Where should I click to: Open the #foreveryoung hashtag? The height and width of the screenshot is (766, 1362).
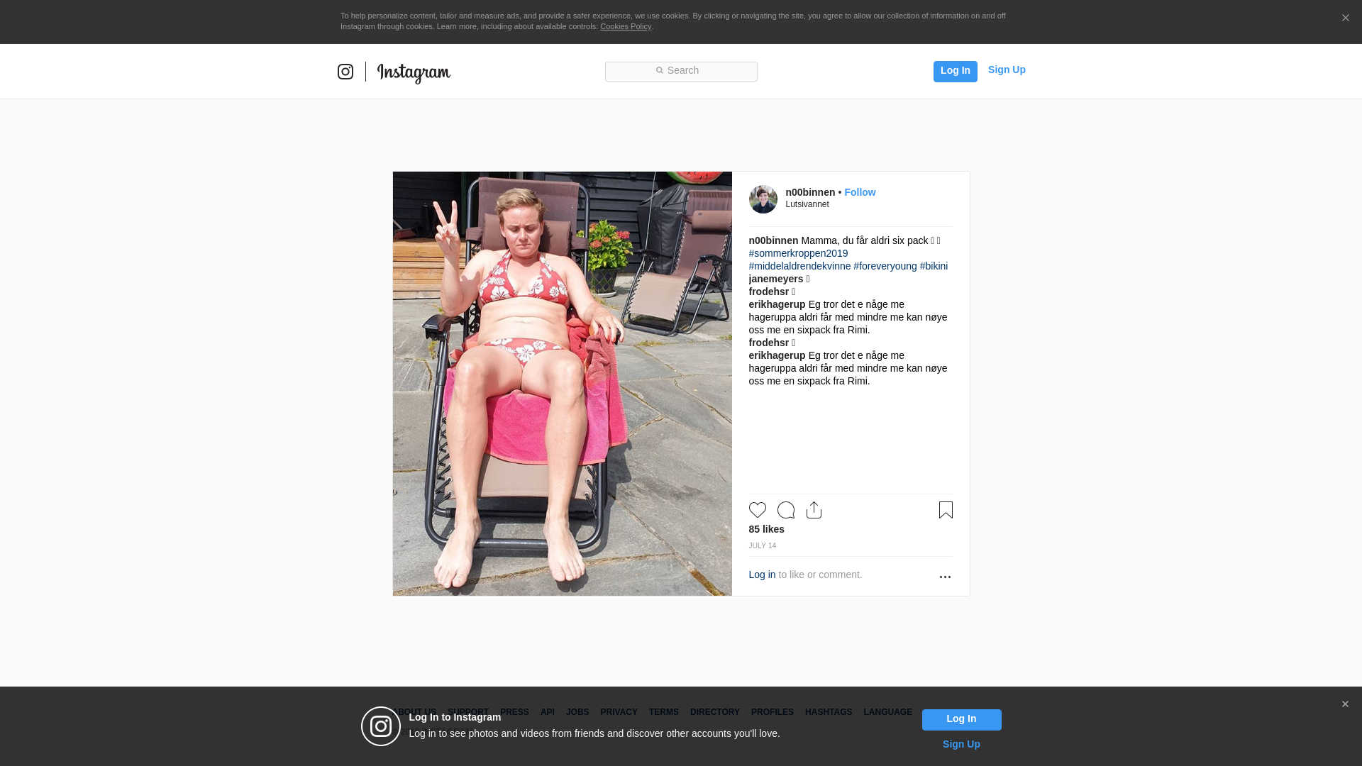tap(885, 266)
